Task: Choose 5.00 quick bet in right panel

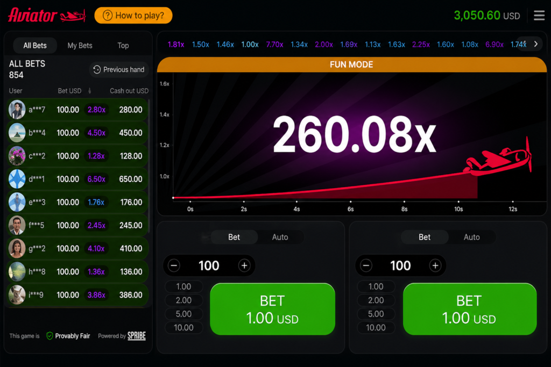Action: [x=376, y=314]
